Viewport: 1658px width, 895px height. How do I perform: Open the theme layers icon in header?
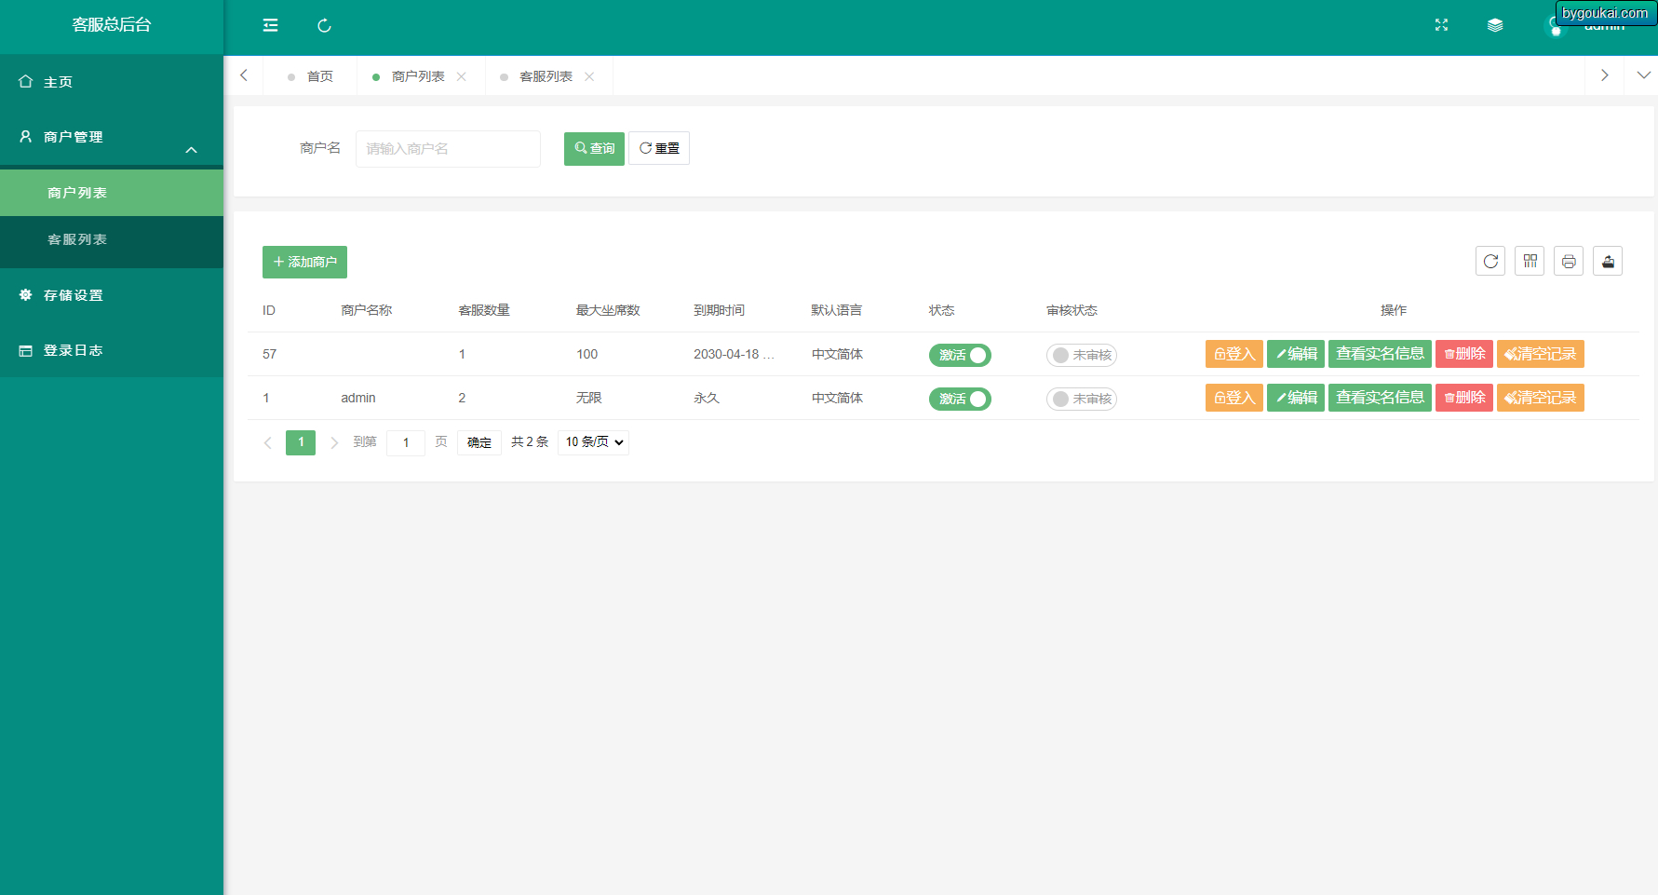point(1495,25)
